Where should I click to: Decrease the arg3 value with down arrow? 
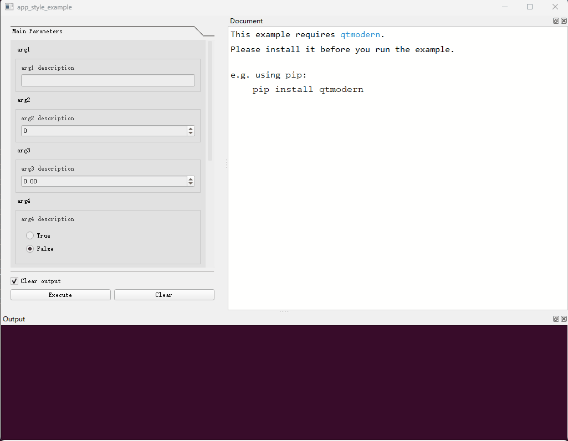click(191, 183)
